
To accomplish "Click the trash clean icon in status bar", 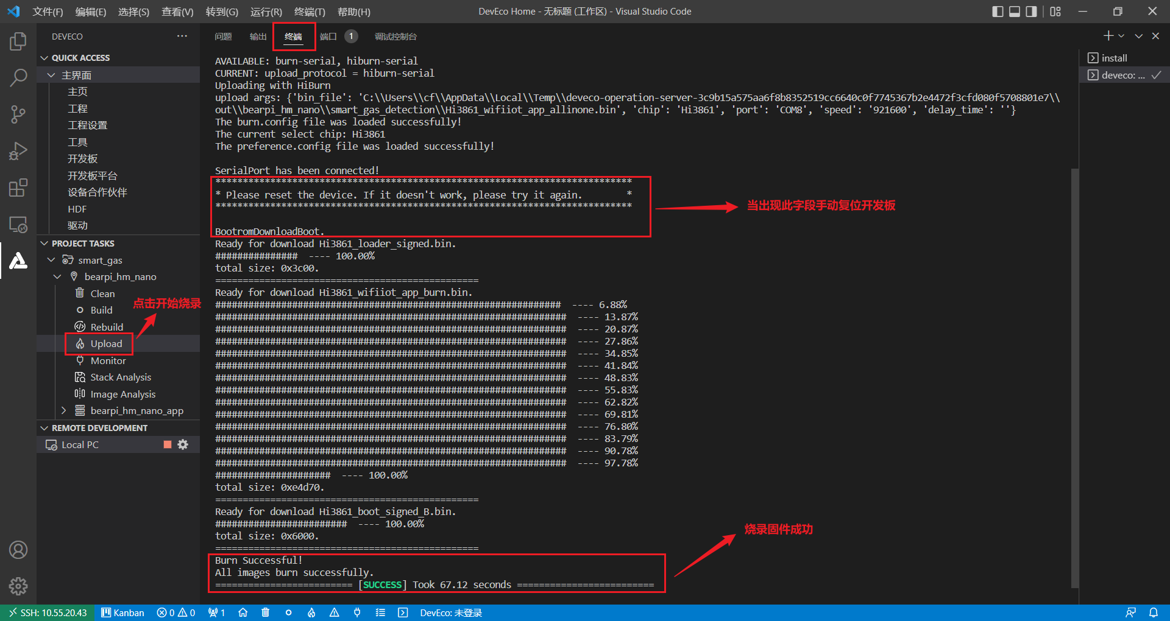I will click(265, 612).
